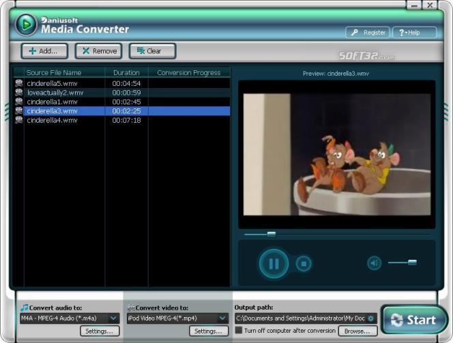This screenshot has width=453, height=343.
Task: Adjust the volume slider handle
Action: 412,262
